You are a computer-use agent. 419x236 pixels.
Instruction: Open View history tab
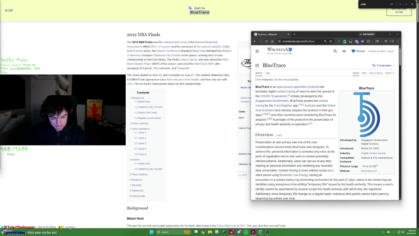375,73
